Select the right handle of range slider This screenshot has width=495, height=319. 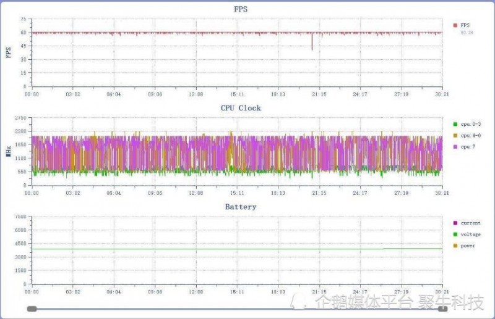tap(443, 309)
